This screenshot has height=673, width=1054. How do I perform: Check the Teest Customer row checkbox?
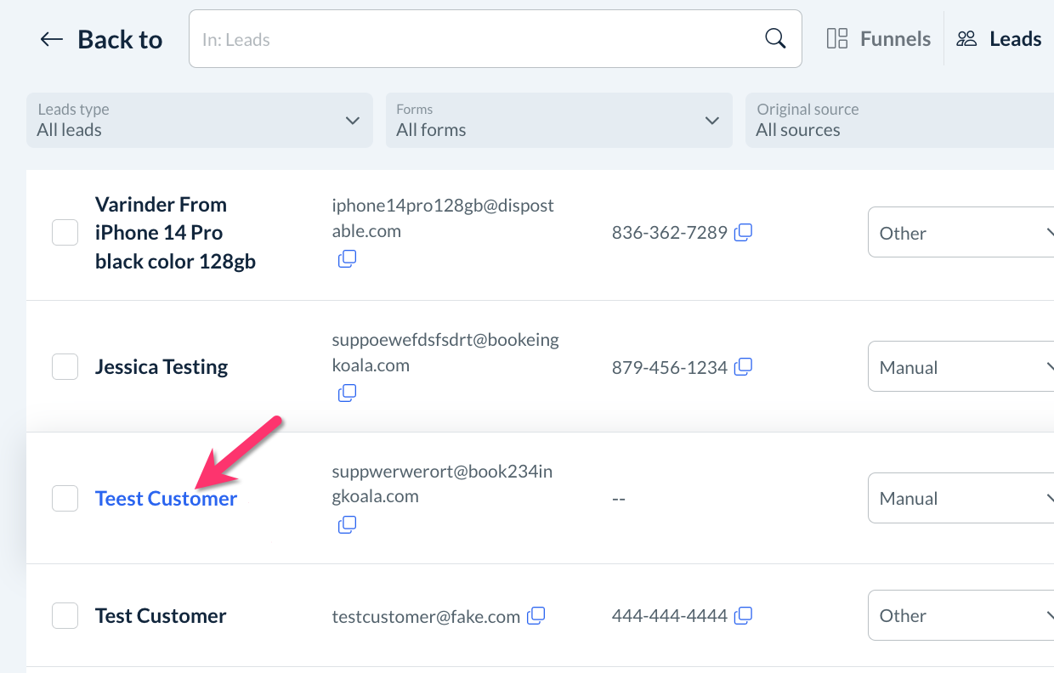(x=65, y=498)
